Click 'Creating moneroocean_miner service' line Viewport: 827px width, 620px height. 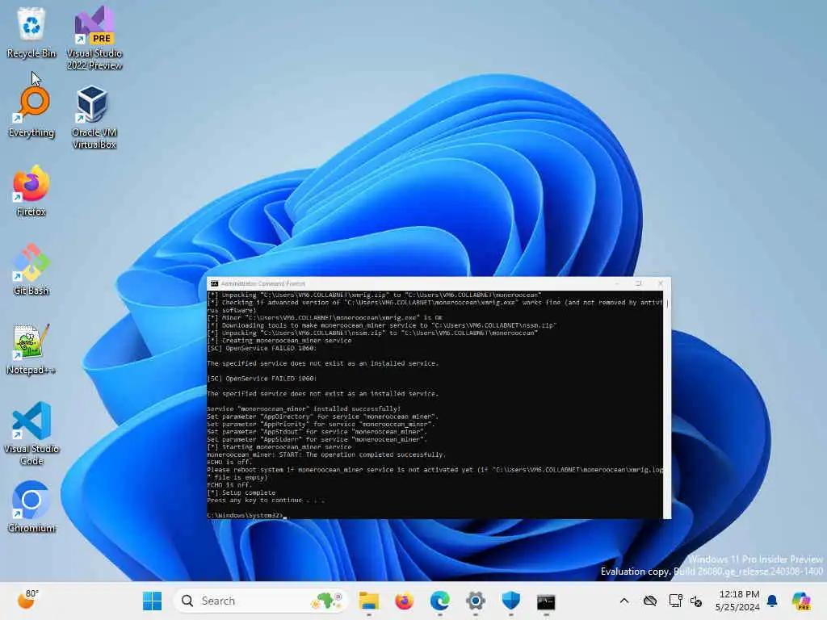(279, 341)
